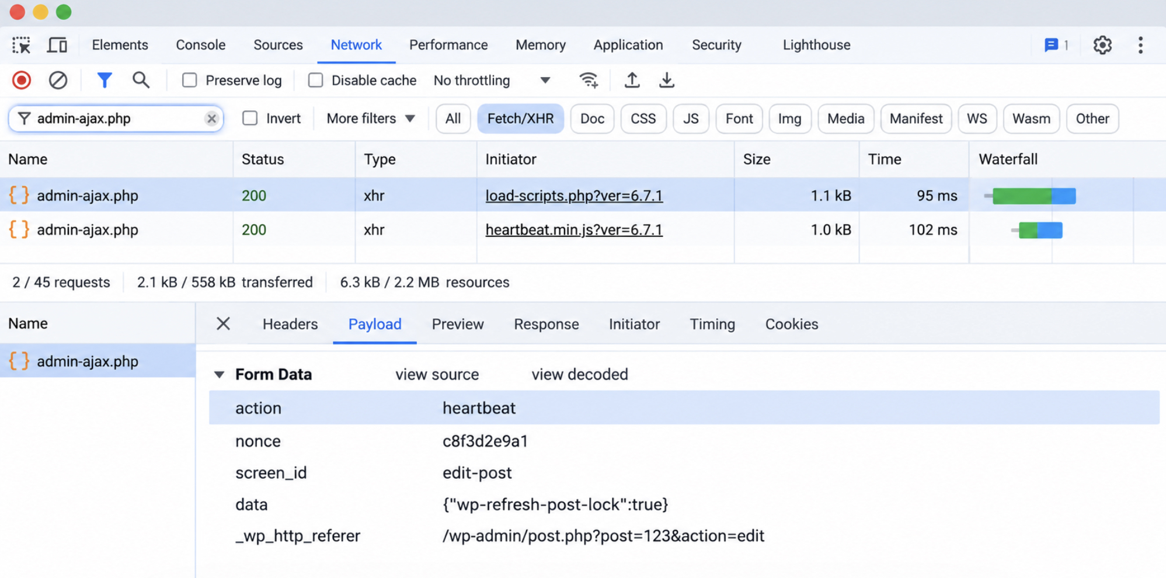Toggle the WS type filter

(x=977, y=119)
